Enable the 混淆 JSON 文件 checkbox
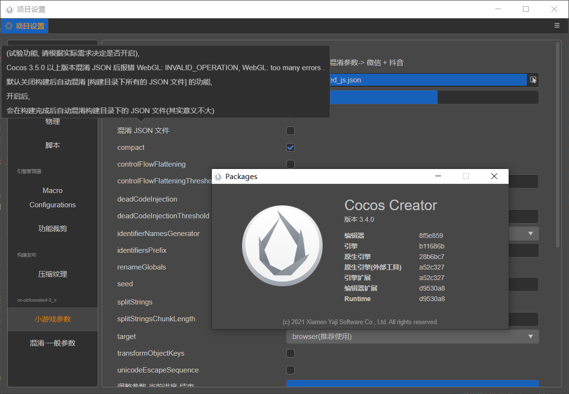Screen dimensions: 569x394 [x=290, y=131]
